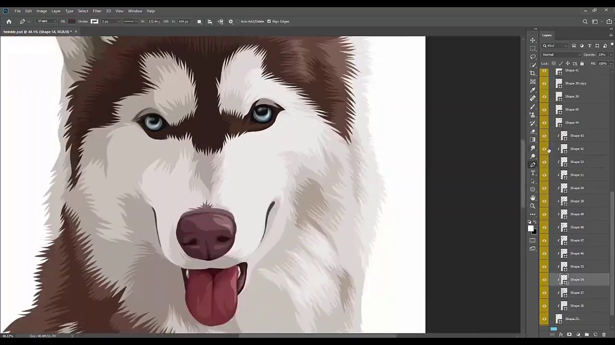Select the Hand tool

coord(533,197)
